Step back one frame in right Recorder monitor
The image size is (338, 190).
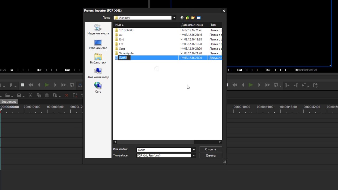[243, 85]
